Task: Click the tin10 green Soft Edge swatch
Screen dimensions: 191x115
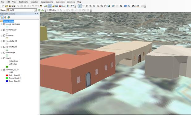Action: pos(7,67)
